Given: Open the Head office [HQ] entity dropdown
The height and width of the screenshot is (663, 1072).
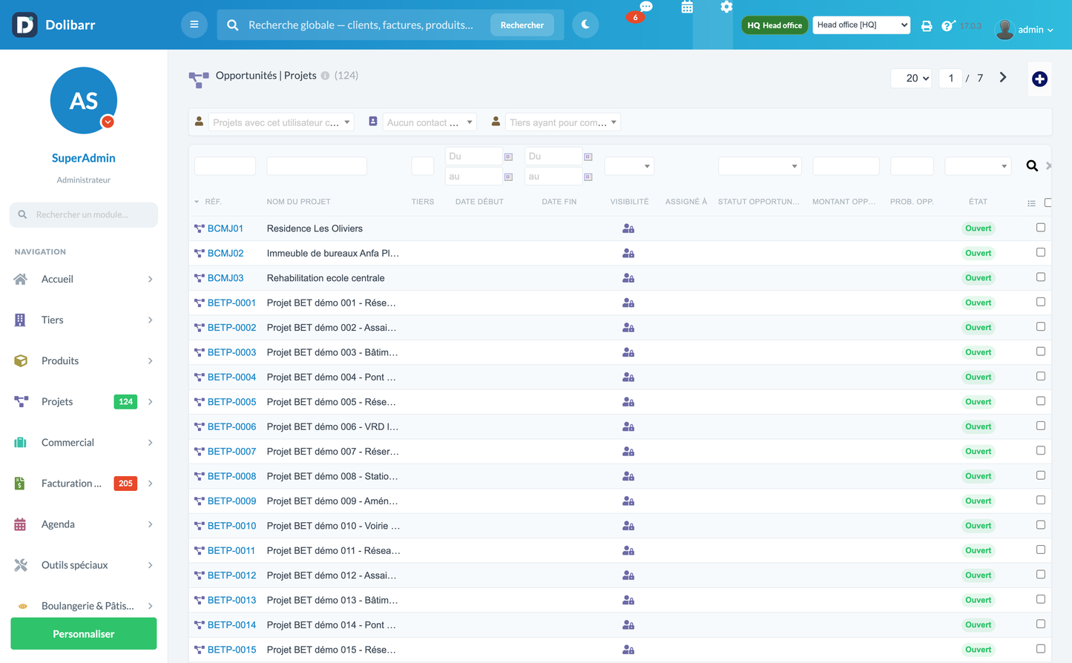Looking at the screenshot, I should (861, 24).
